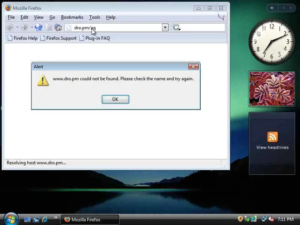The image size is (300, 225).
Task: Click the Firefox resize grip in status bar
Action: click(x=224, y=163)
